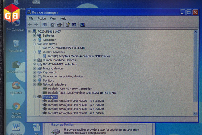Viewport: 202px width, 135px height.
Task: Click the WDC hard drive icon
Action: [x=45, y=48]
